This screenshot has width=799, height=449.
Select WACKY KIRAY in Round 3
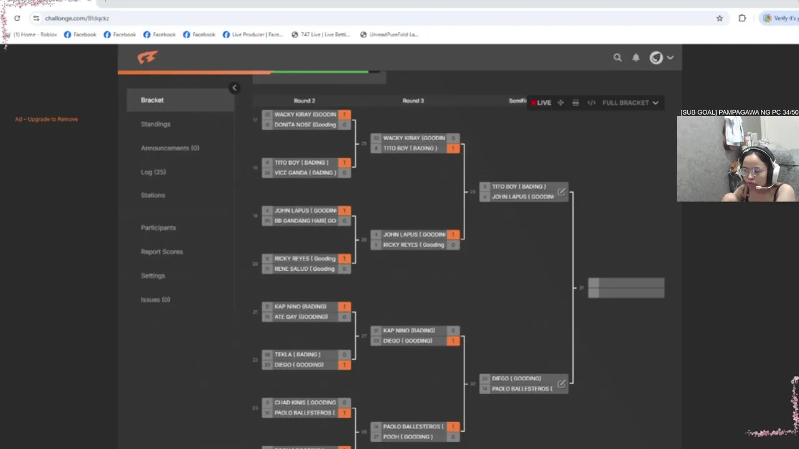pos(414,138)
